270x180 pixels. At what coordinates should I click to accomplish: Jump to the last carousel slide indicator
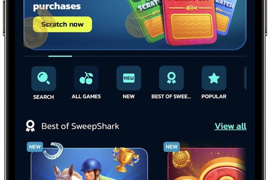235,56
